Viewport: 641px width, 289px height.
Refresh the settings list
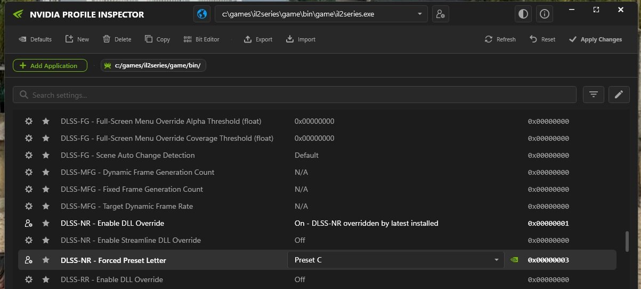coord(500,39)
